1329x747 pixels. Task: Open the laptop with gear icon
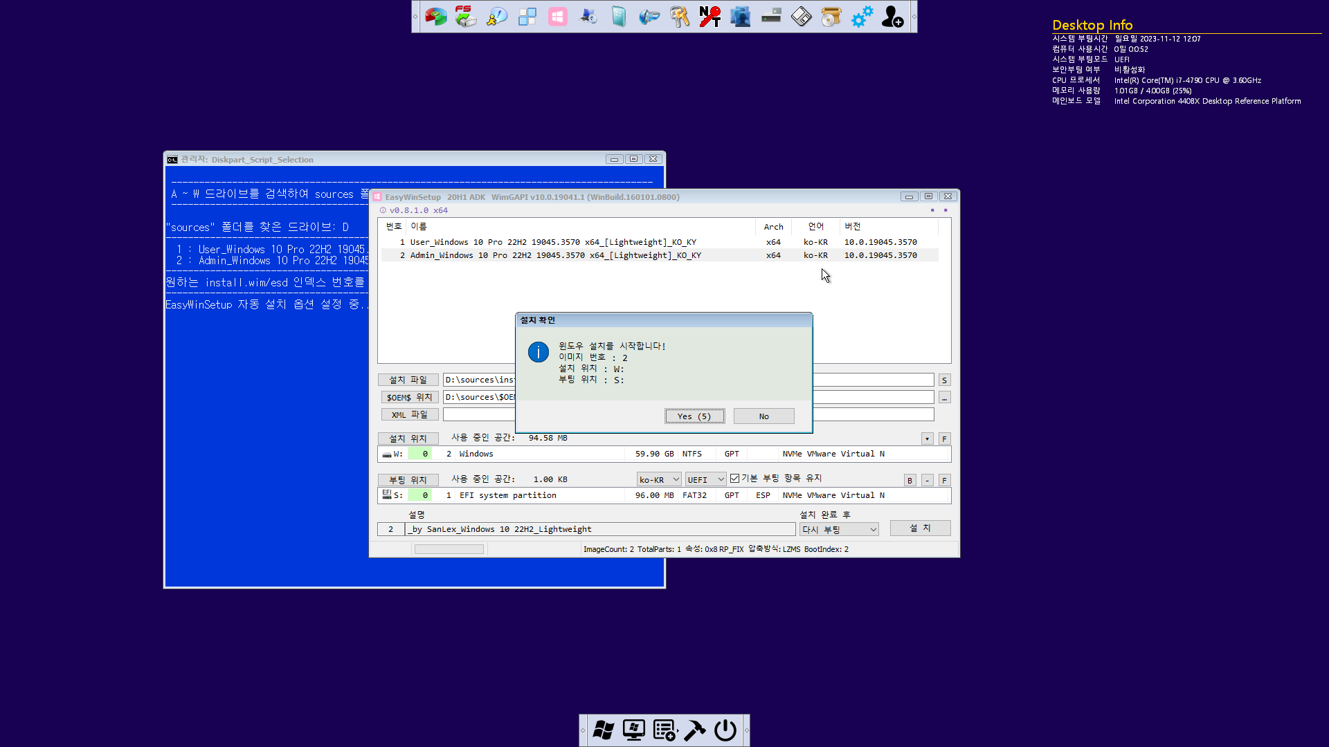(588, 17)
